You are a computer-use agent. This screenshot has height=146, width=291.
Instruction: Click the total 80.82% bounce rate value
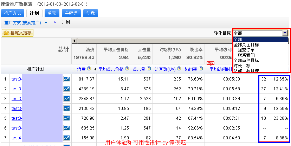pos(194,57)
